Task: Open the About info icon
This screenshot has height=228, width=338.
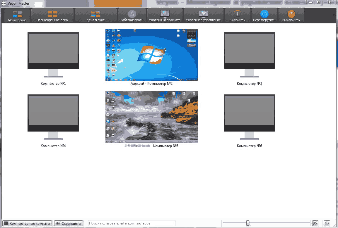Action: point(327,223)
